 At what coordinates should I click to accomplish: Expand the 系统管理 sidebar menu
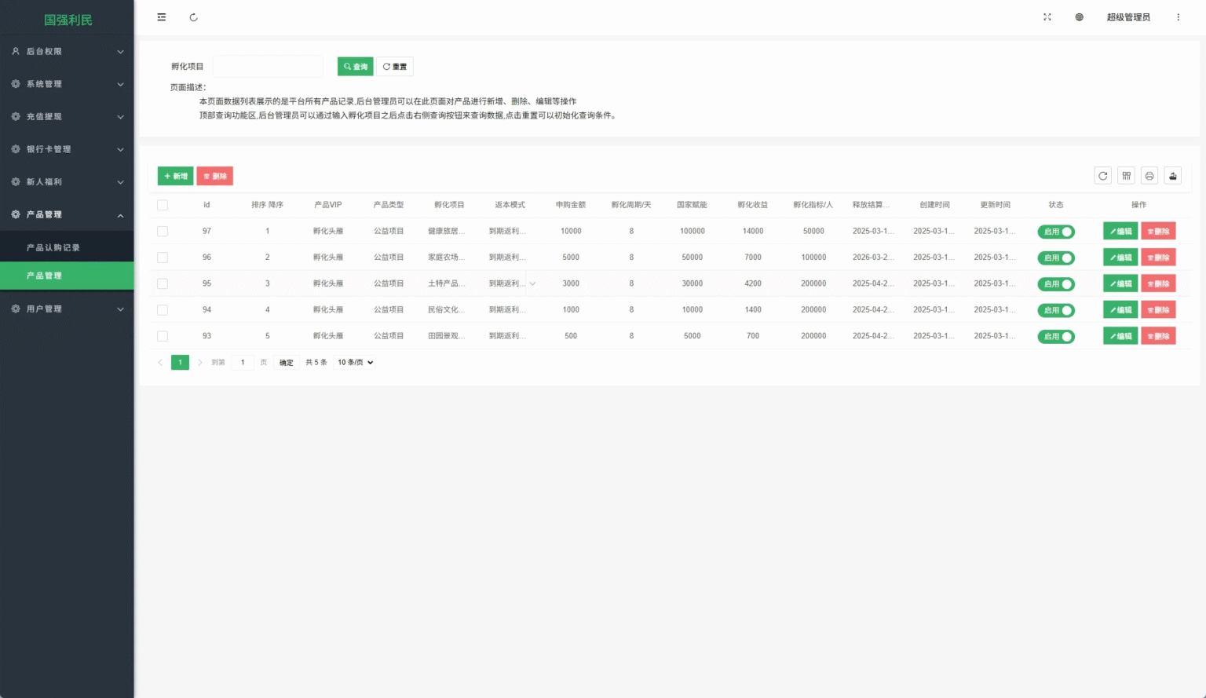point(67,84)
